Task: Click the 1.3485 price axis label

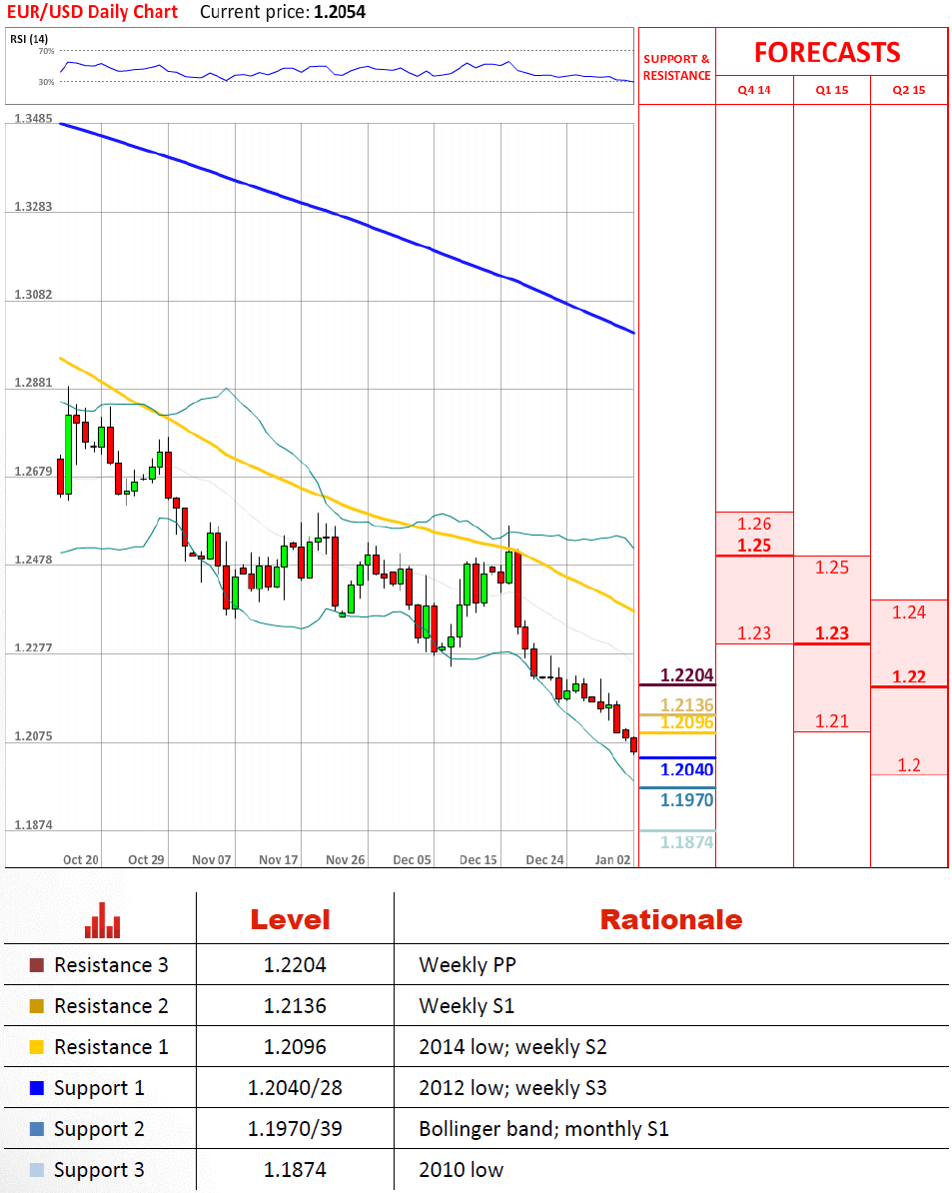Action: click(x=33, y=119)
